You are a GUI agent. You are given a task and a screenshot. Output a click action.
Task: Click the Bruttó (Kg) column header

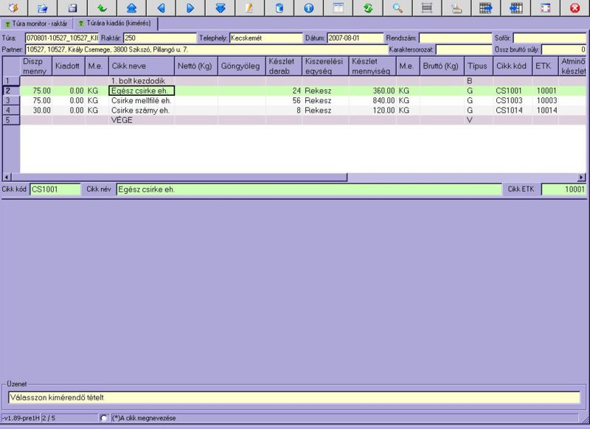coord(442,66)
